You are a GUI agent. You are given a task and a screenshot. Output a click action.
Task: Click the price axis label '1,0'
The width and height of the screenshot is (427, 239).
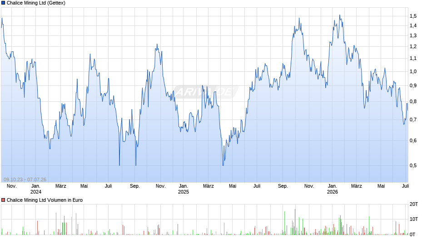413,71
